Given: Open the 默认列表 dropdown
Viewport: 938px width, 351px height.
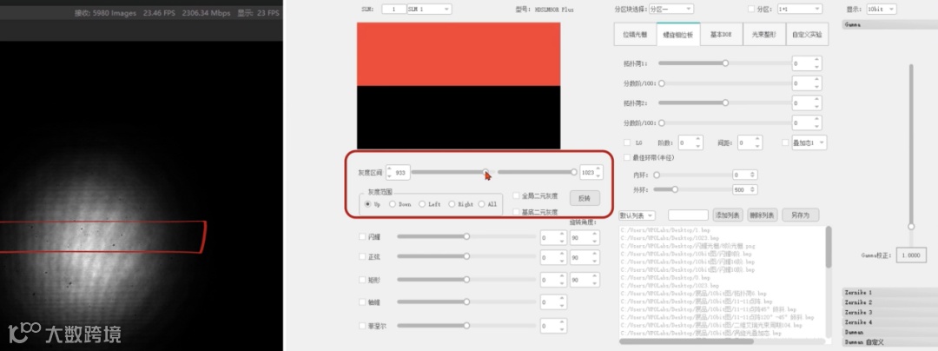Looking at the screenshot, I should [637, 215].
